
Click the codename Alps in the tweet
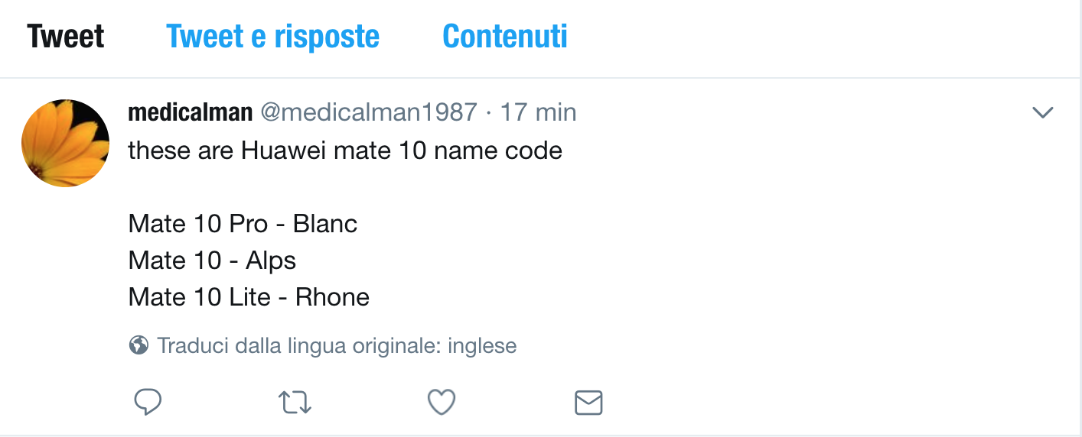point(271,261)
